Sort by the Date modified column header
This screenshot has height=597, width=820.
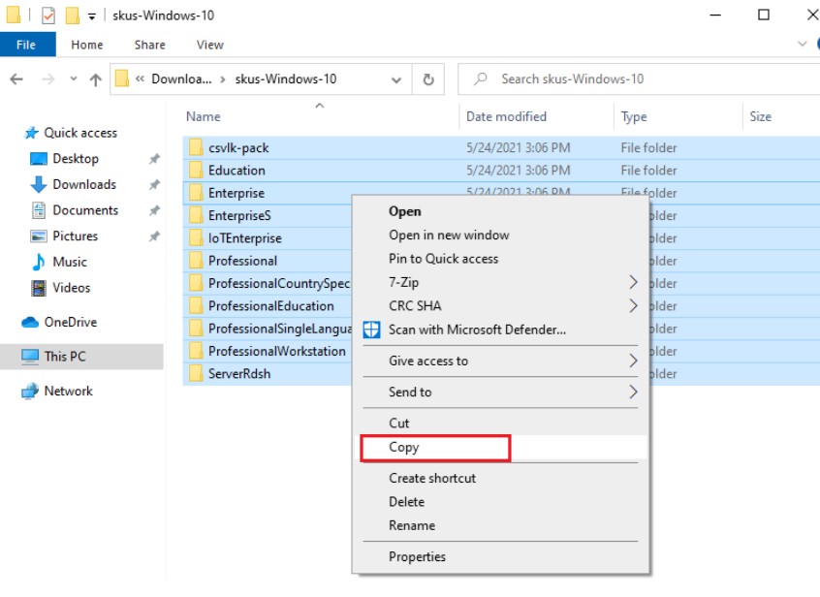tap(506, 116)
